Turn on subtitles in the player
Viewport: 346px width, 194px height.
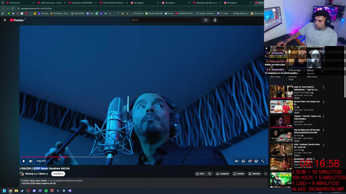(x=243, y=161)
